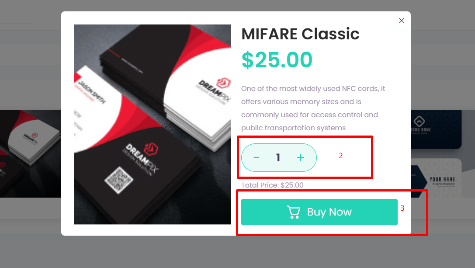This screenshot has height=268, width=475.
Task: Open the MIFARE Classic product image
Action: point(153,124)
